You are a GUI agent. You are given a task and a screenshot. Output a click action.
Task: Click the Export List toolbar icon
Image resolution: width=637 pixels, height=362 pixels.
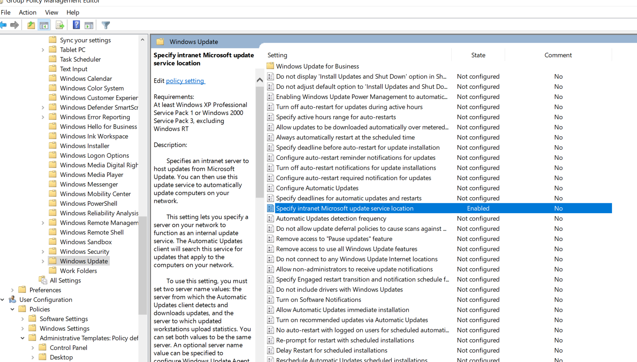[x=60, y=25]
